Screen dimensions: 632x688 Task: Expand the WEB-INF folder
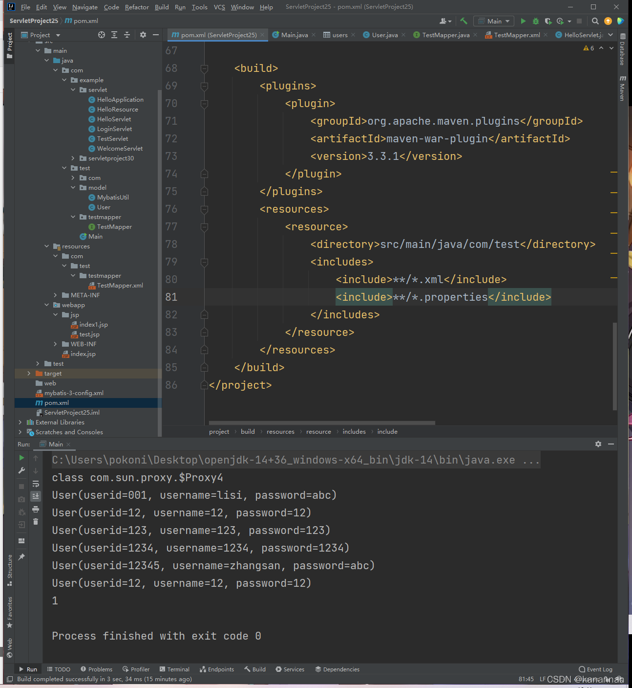tap(55, 344)
